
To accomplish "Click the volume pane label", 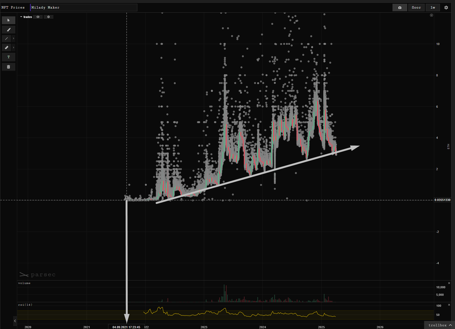I will [24, 283].
